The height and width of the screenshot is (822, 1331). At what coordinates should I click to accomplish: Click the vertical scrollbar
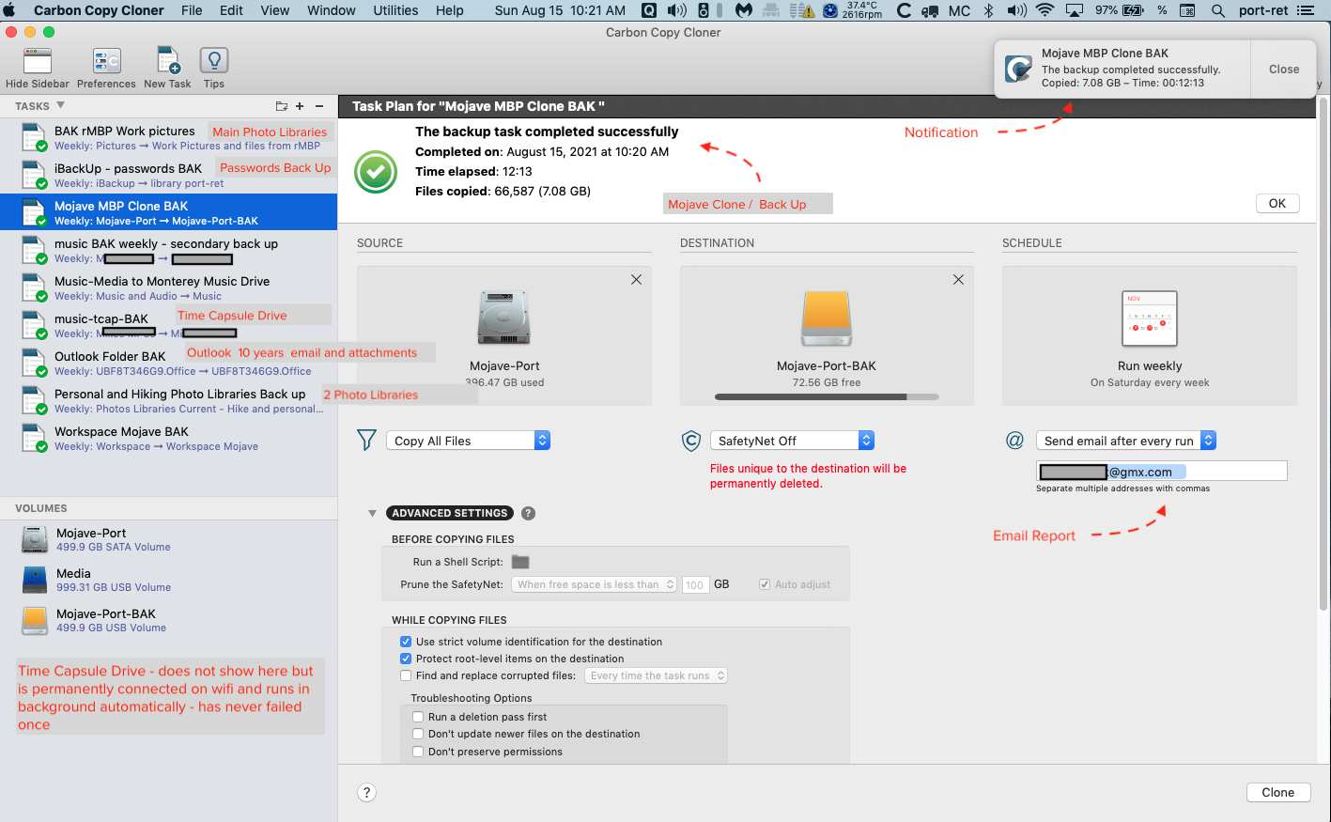1323,352
